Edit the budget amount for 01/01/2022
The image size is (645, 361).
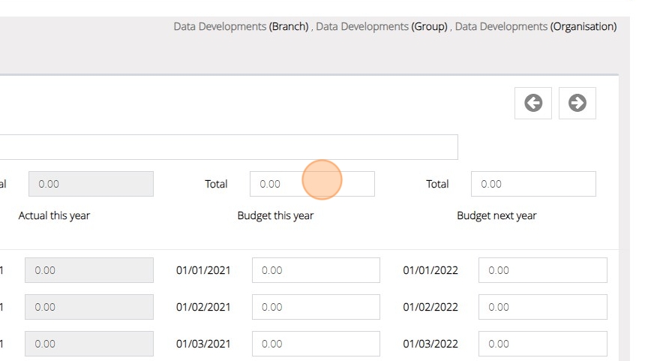tap(542, 270)
